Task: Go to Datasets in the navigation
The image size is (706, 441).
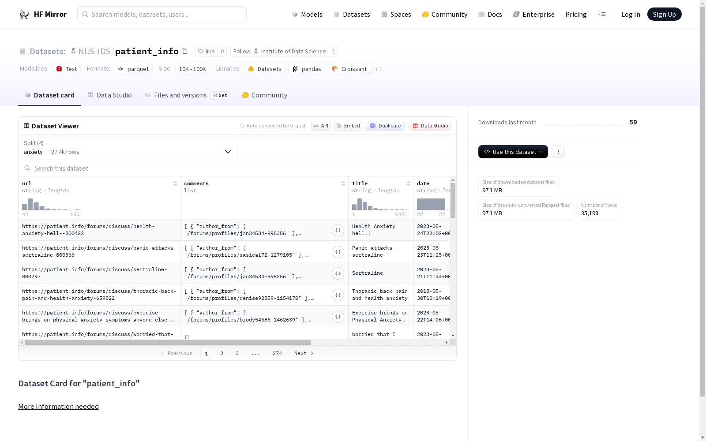Action: pyautogui.click(x=352, y=15)
